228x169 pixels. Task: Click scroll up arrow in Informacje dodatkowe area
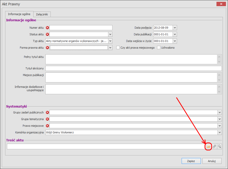[219, 87]
